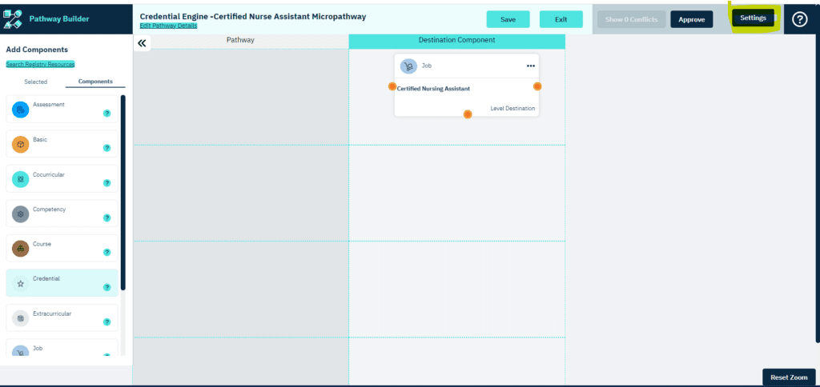Open Edit Pathway Details link

(x=168, y=26)
